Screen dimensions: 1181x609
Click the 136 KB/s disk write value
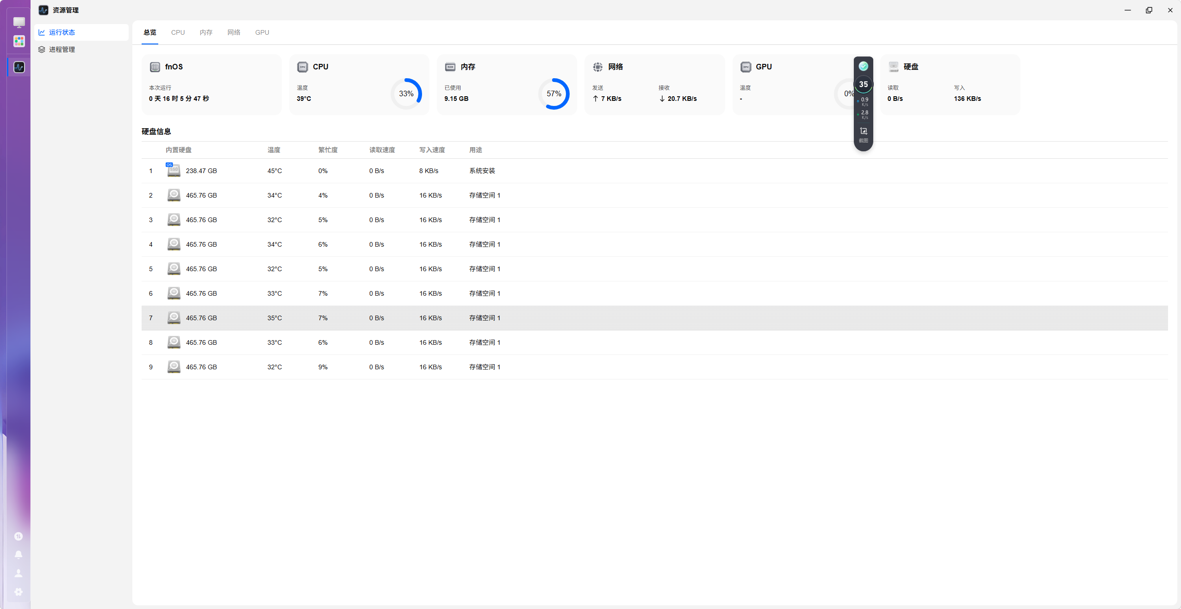(x=968, y=99)
